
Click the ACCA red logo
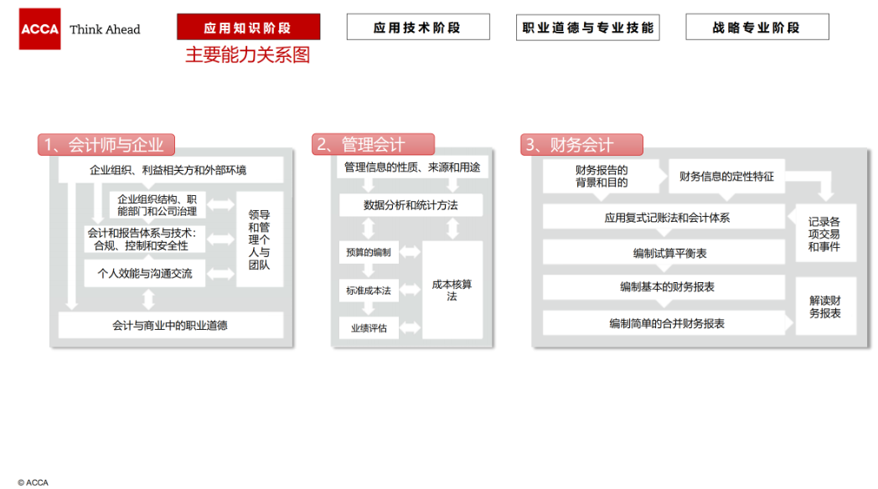39,29
